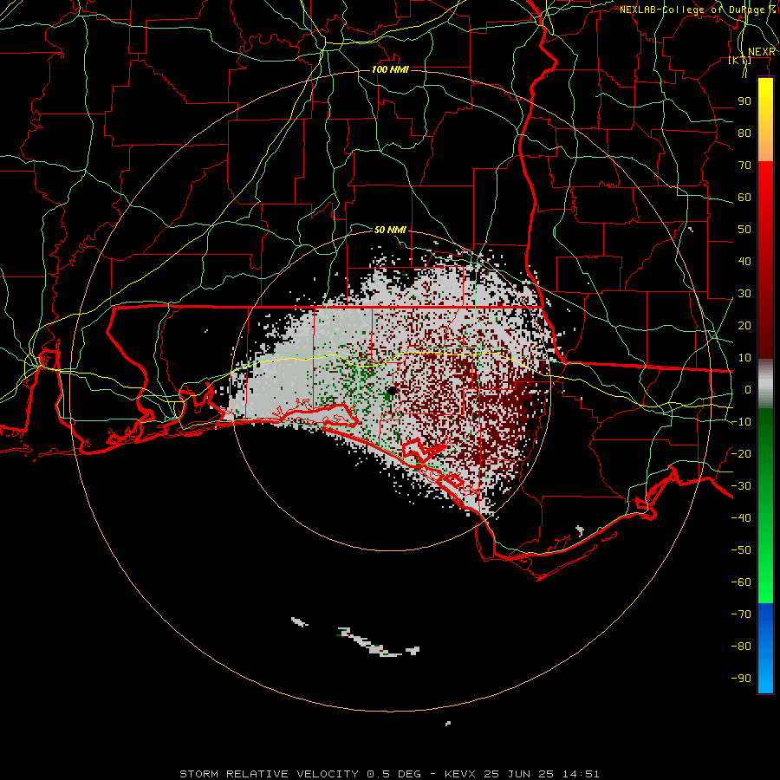780x780 pixels.
Task: Select the -40 value on the velocity scale
Action: click(x=741, y=518)
